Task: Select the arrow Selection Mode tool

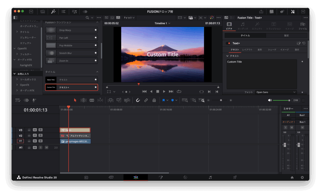Action: pyautogui.click(x=75, y=100)
